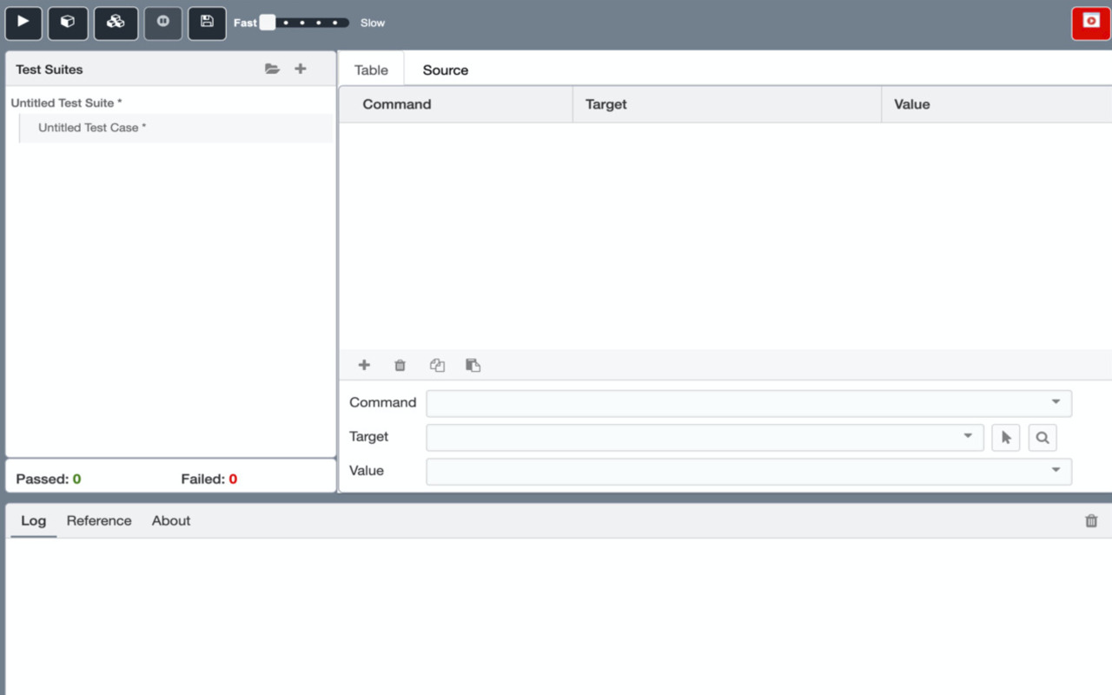The width and height of the screenshot is (1112, 695).
Task: Delete the selected command row
Action: [400, 365]
